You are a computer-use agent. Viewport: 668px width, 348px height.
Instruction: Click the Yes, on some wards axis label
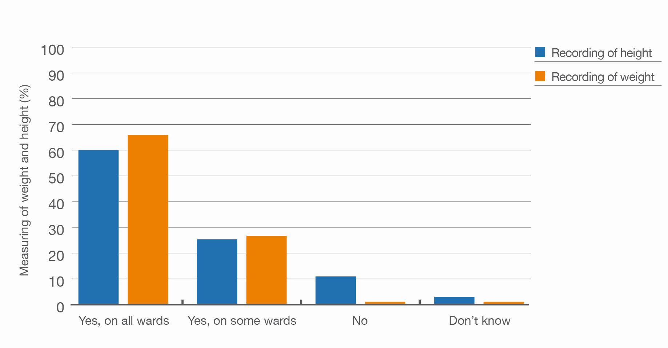[242, 321]
